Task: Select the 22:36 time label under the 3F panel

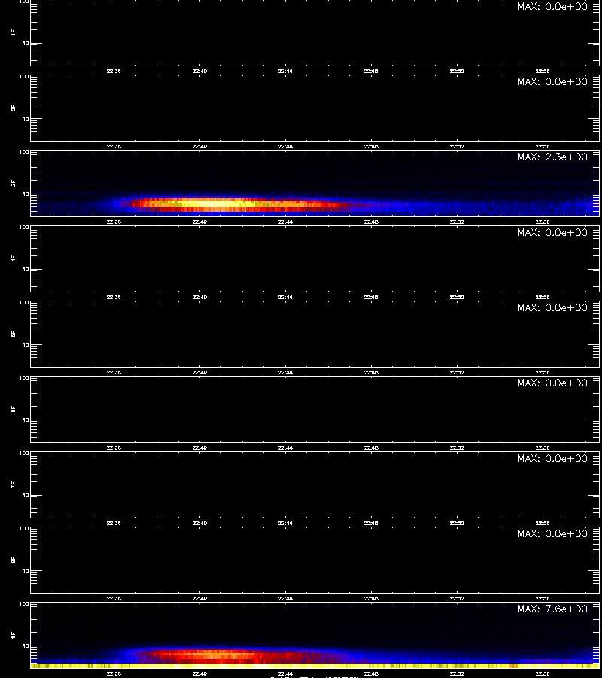Action: (x=114, y=221)
